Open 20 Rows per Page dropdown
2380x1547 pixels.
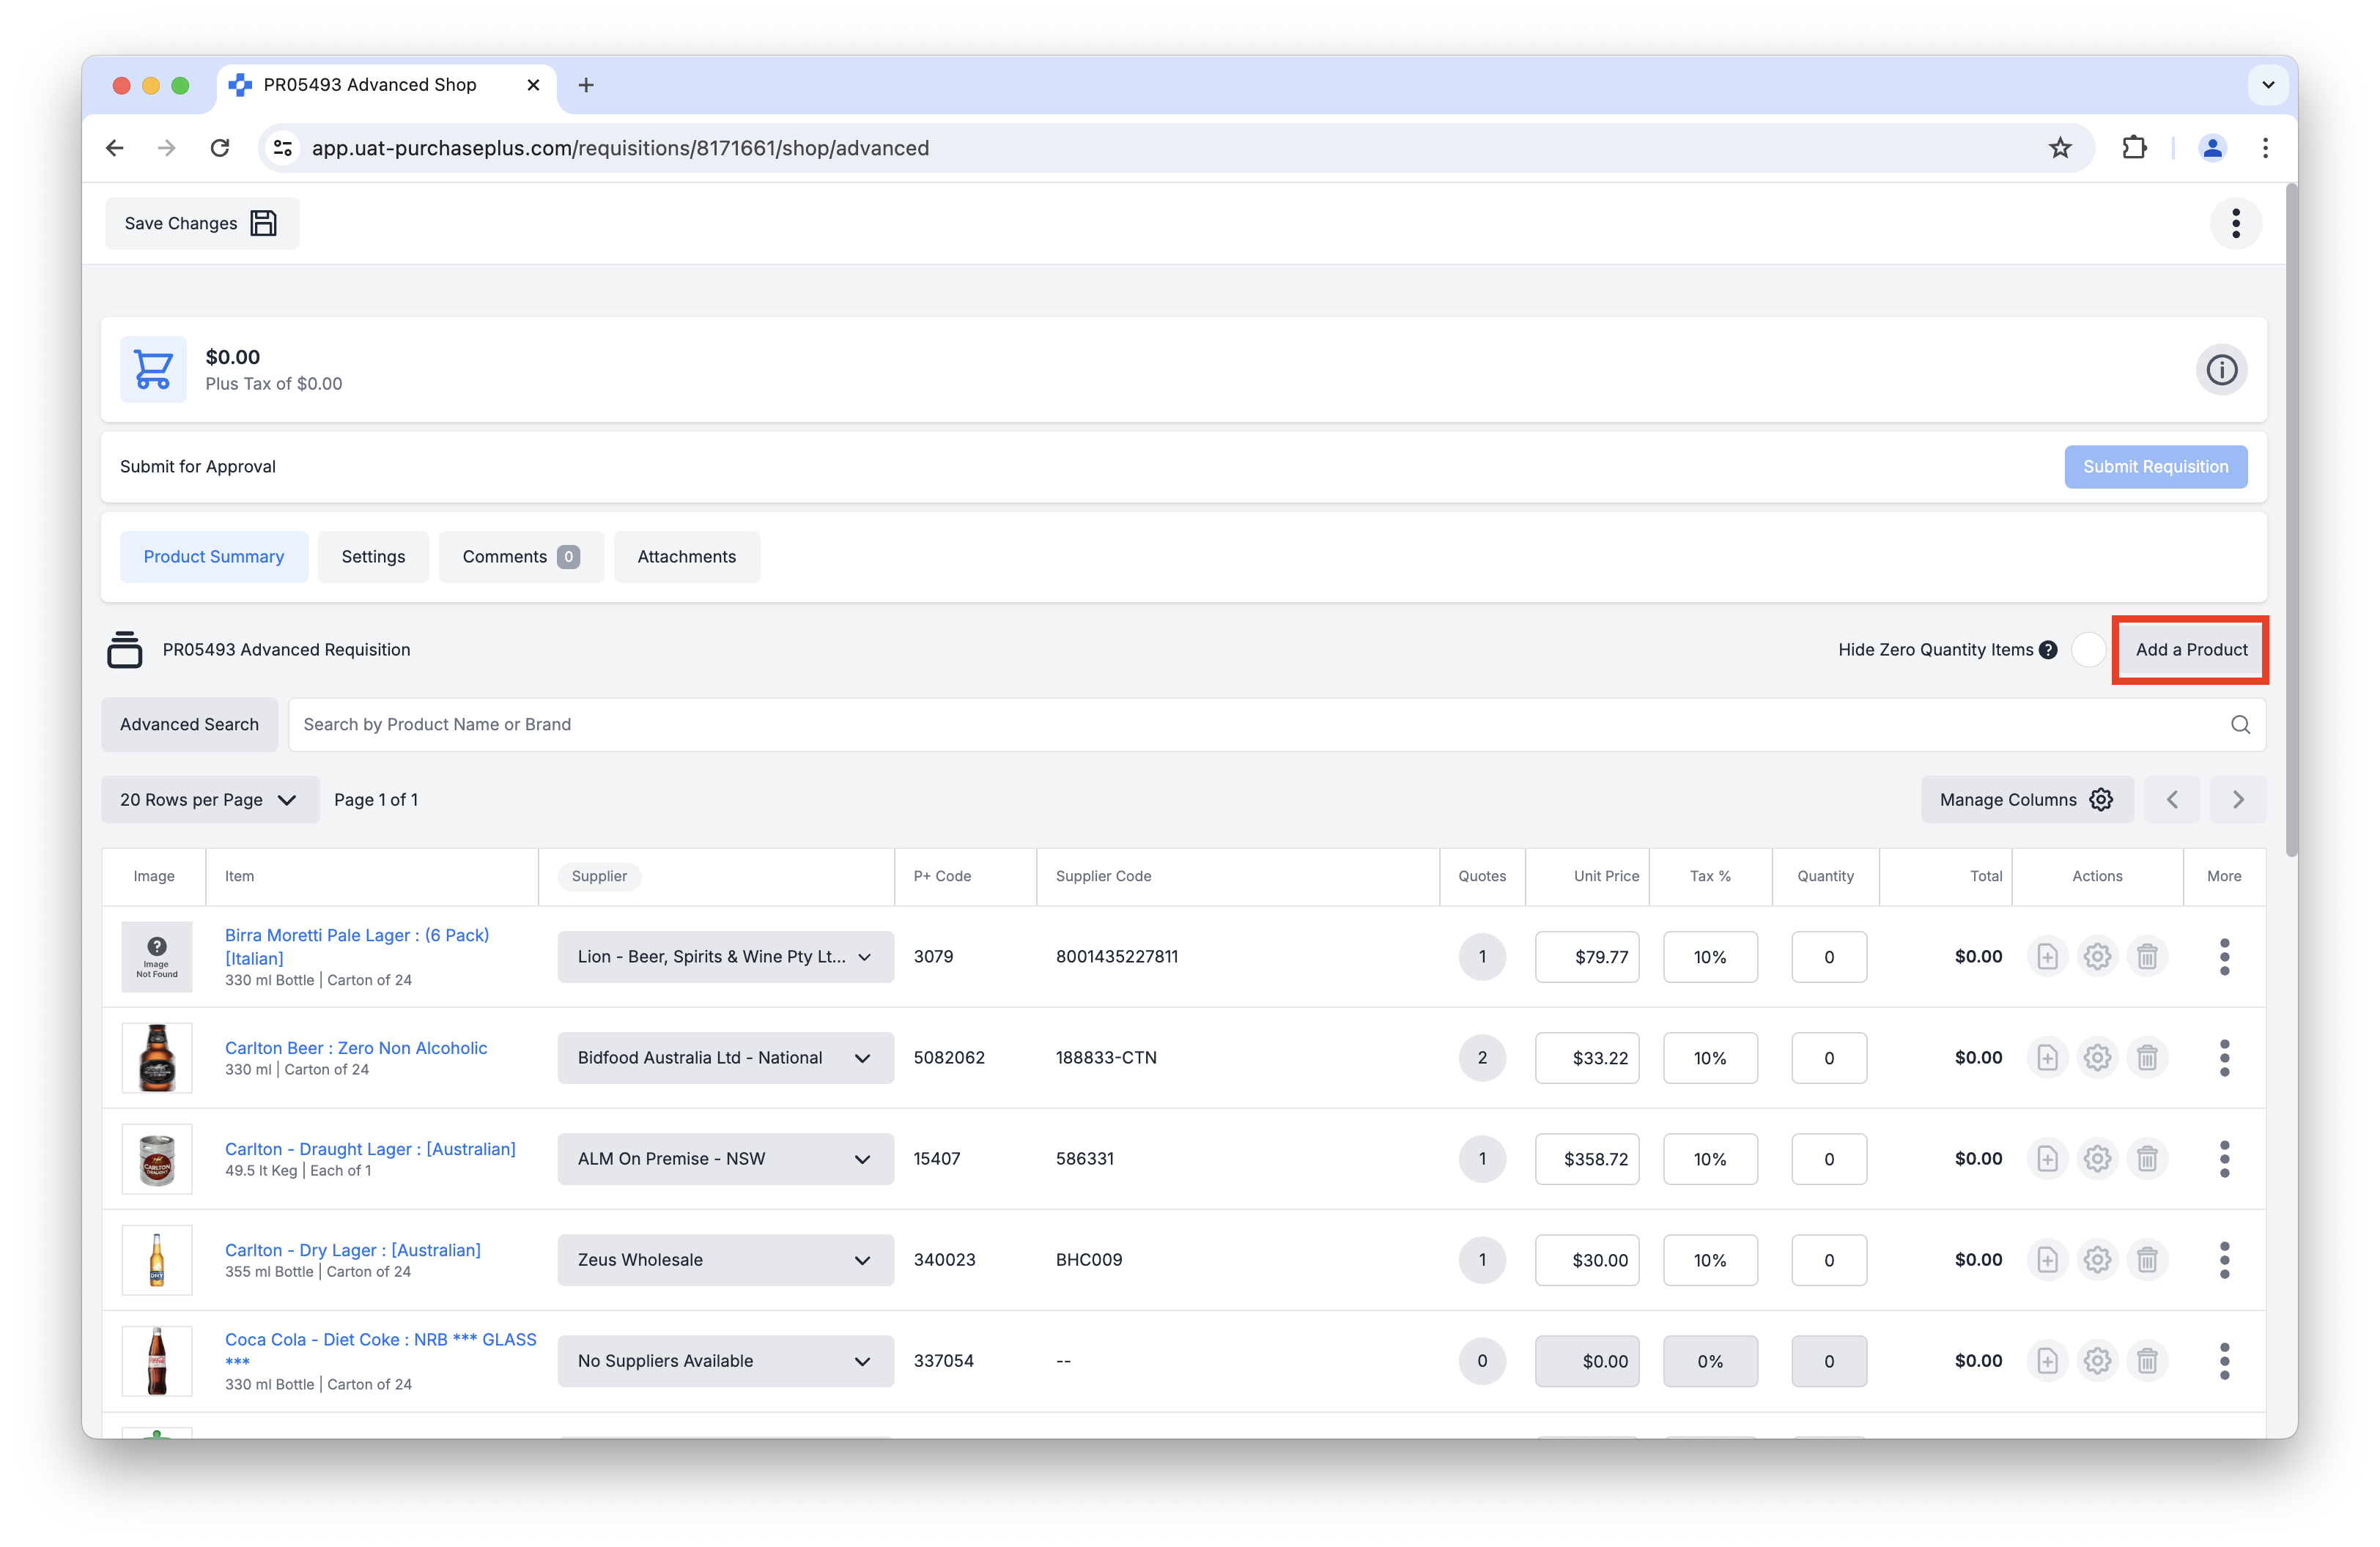click(210, 799)
